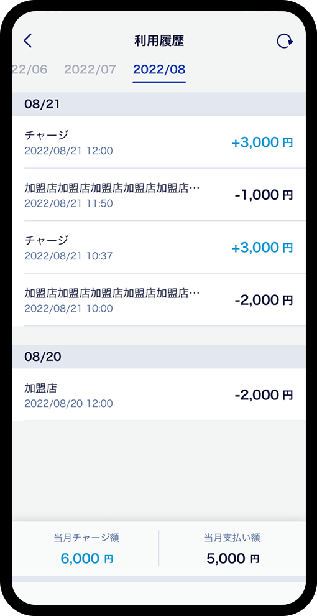
Task: Tap the back arrow icon
Action: point(27,41)
